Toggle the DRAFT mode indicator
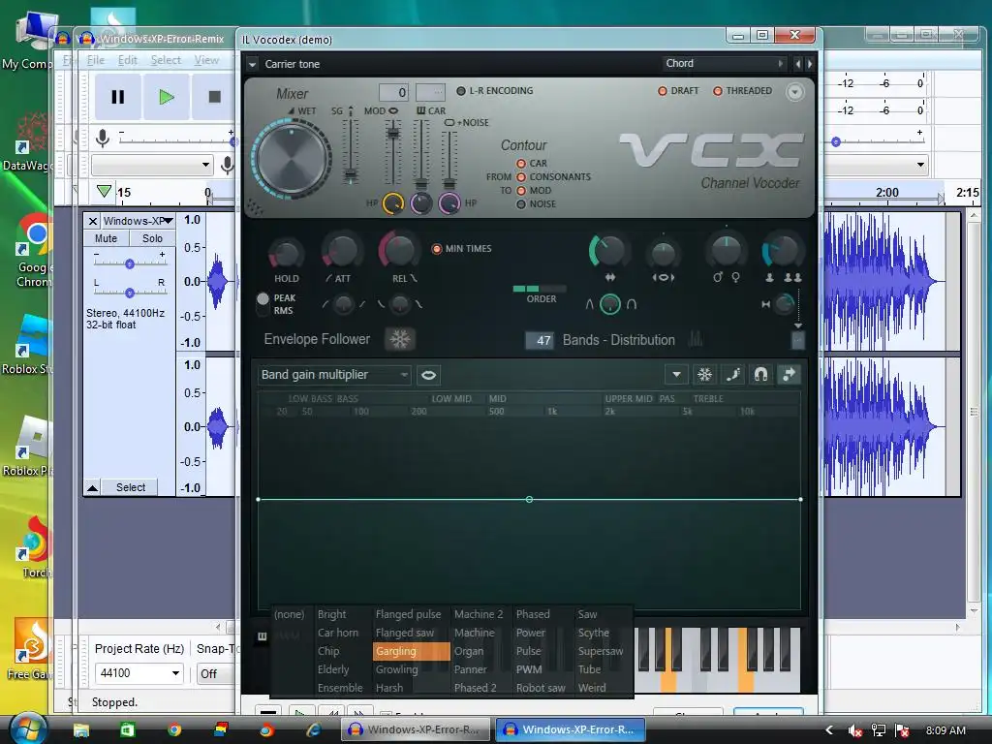The image size is (992, 744). pos(678,91)
